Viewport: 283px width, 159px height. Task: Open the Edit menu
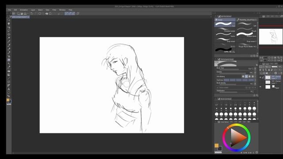(x=15, y=10)
